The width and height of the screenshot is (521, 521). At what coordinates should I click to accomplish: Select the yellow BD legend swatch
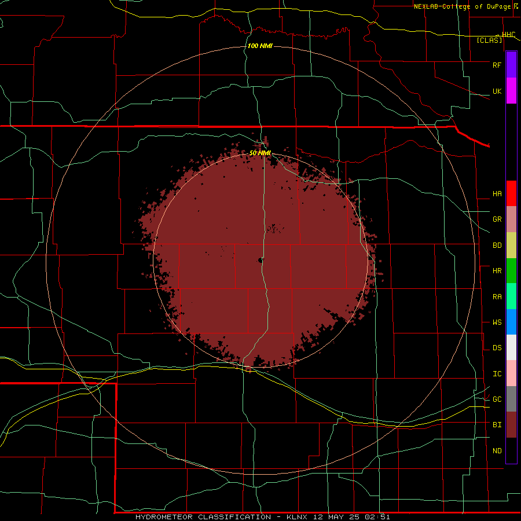(x=511, y=245)
